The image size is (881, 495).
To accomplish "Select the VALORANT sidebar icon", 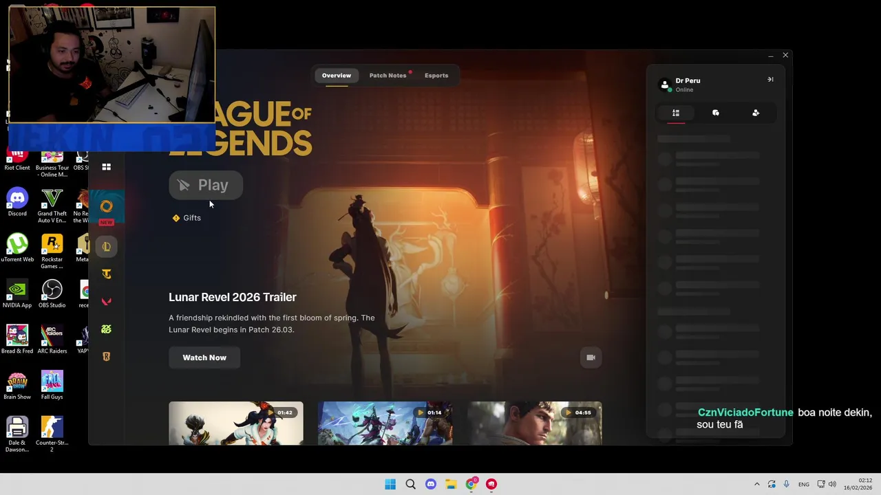I will [106, 302].
